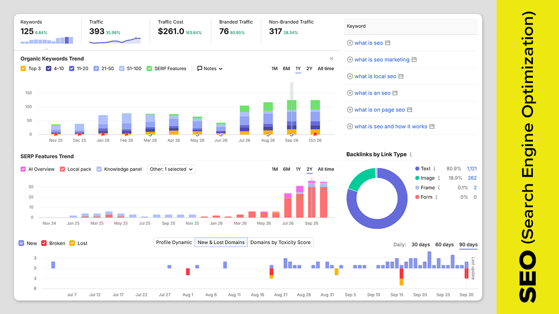The image size is (559, 314).
Task: Click the 1,121 Text backlinks count
Action: [471, 169]
